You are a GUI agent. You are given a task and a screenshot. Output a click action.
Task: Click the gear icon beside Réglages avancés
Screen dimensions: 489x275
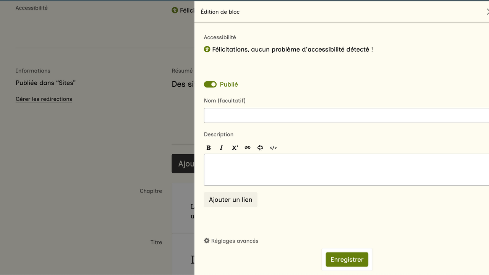tap(207, 241)
